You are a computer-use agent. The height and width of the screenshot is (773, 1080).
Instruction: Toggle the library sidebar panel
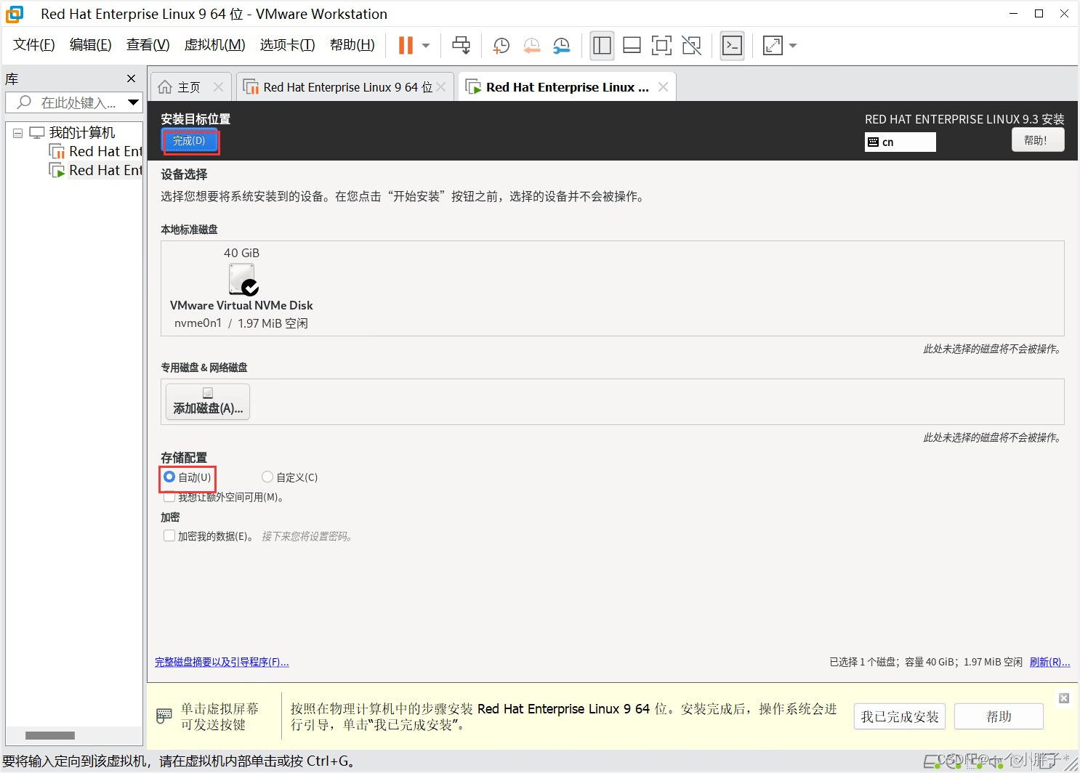point(601,45)
